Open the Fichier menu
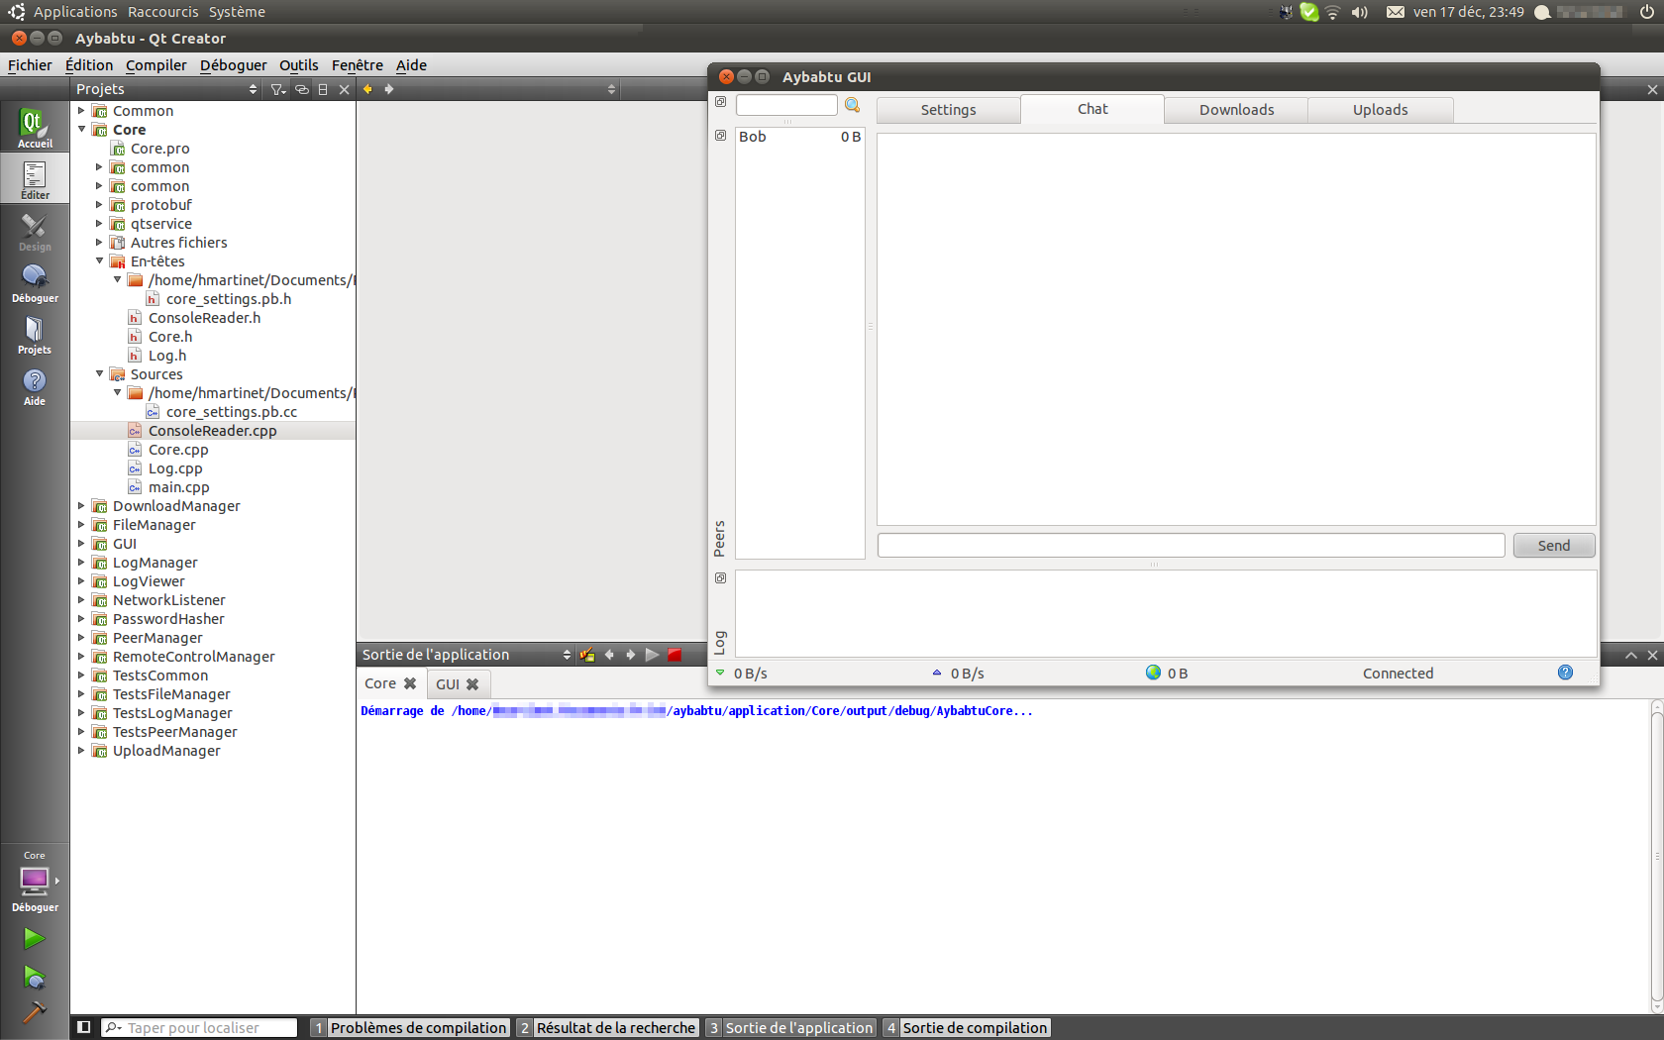Screen dimensions: 1664x1040 [30, 65]
